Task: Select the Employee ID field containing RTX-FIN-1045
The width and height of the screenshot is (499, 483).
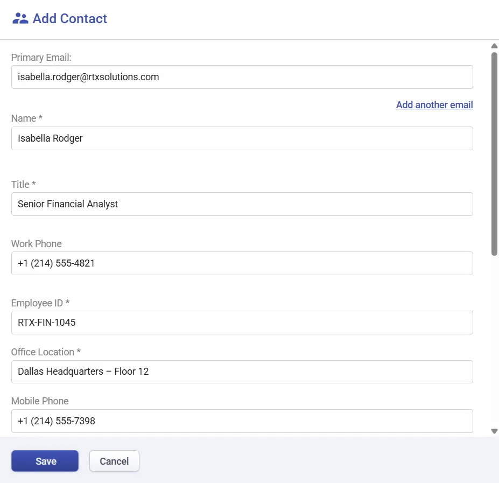Action: (x=242, y=323)
